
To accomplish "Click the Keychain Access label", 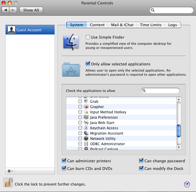I will 104,128.
